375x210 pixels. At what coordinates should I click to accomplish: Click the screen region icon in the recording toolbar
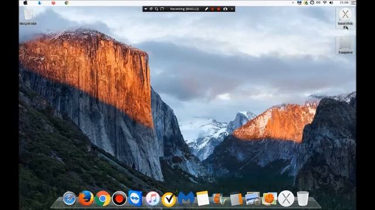(162, 9)
